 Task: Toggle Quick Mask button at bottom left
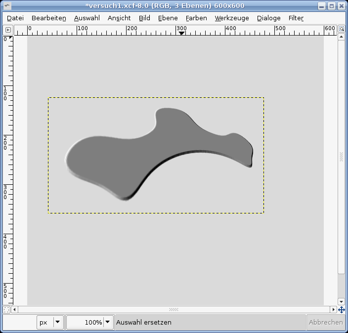[6, 309]
